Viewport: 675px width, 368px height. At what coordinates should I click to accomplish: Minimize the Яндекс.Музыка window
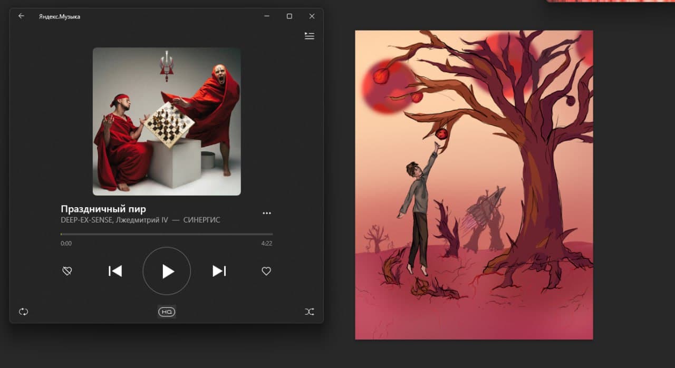[266, 16]
